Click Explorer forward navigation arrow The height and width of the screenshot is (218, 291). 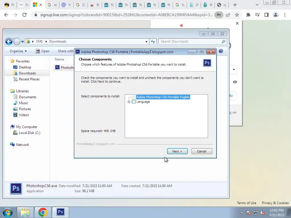click(17, 41)
